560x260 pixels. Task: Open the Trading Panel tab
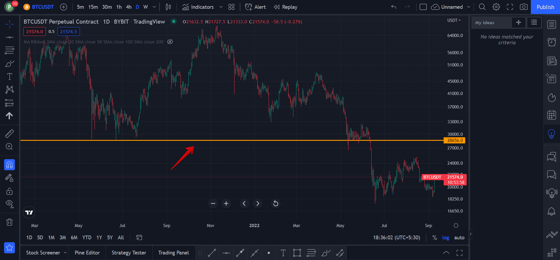(x=174, y=253)
